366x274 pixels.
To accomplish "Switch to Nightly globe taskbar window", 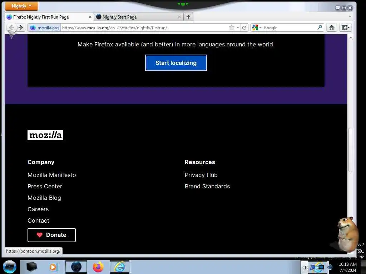I will [x=76, y=267].
